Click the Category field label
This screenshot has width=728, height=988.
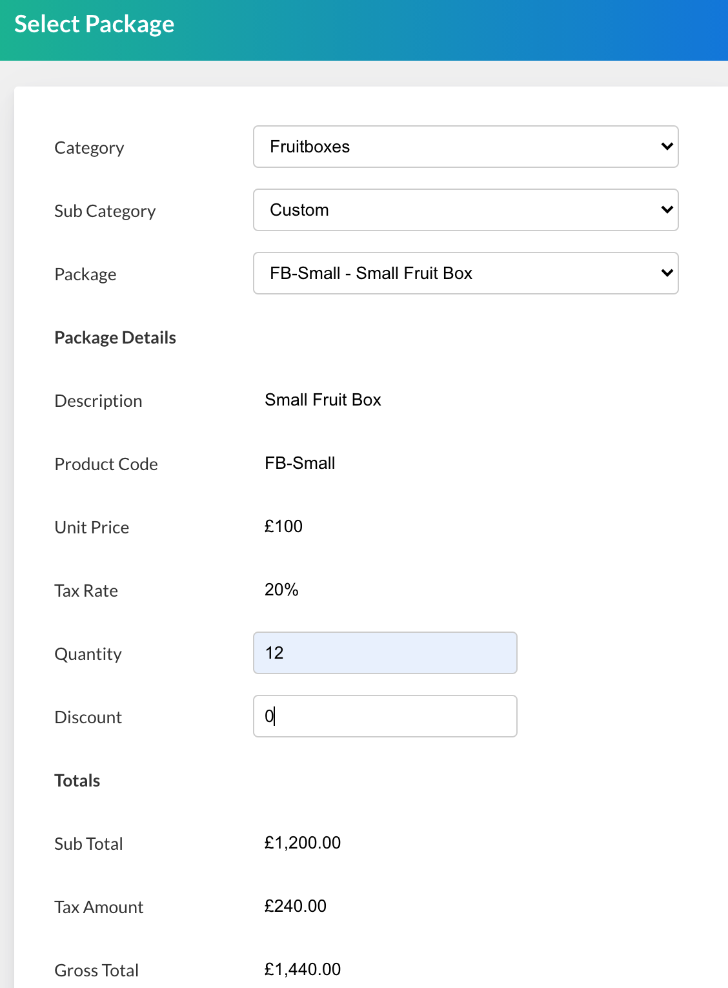pyautogui.click(x=89, y=148)
